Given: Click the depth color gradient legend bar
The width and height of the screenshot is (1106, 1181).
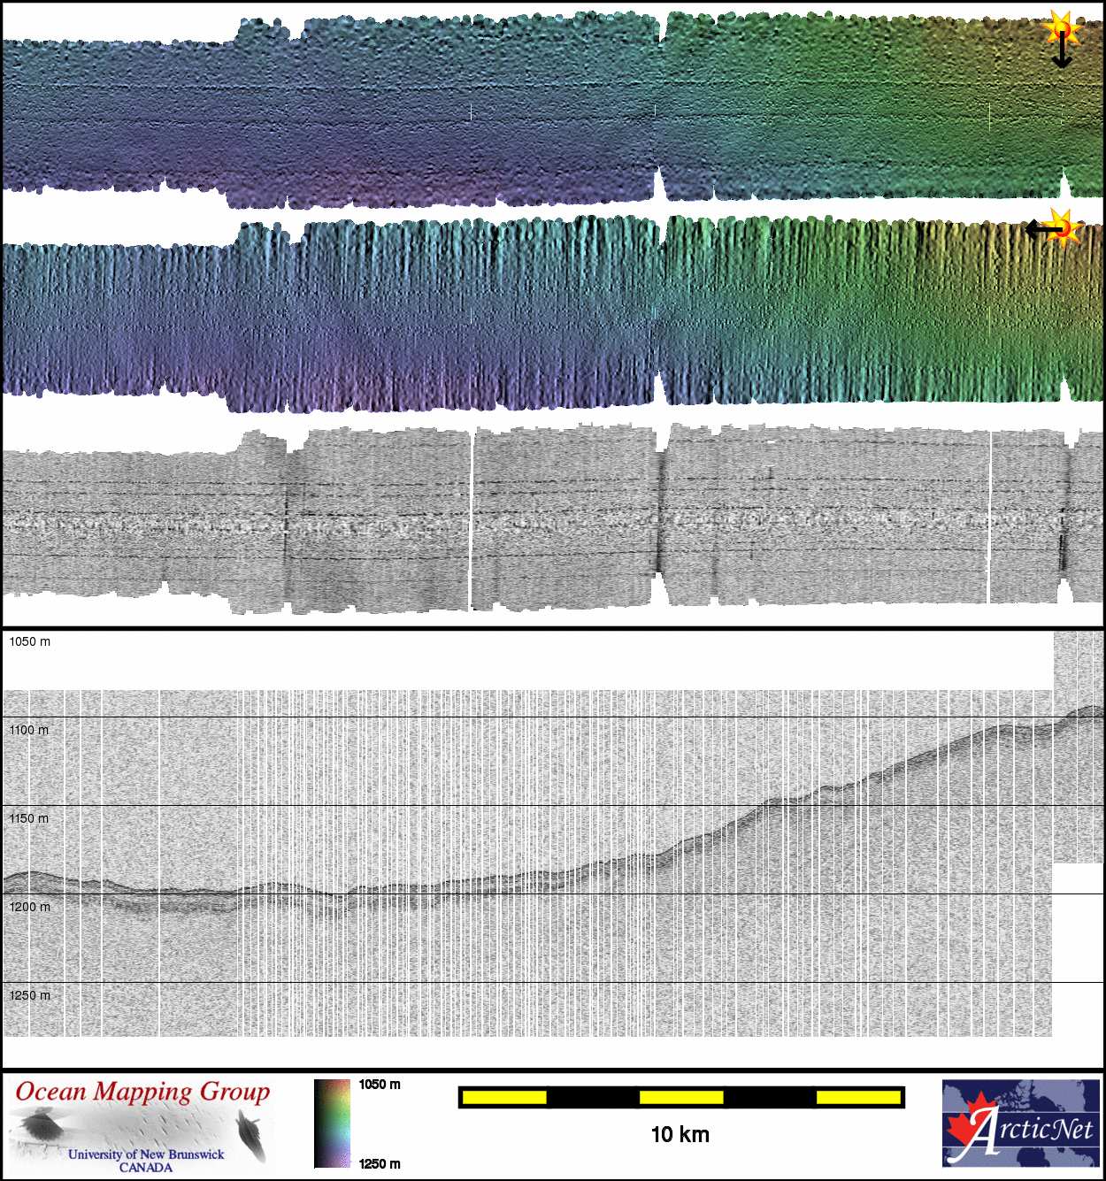Looking at the screenshot, I should click(332, 1123).
